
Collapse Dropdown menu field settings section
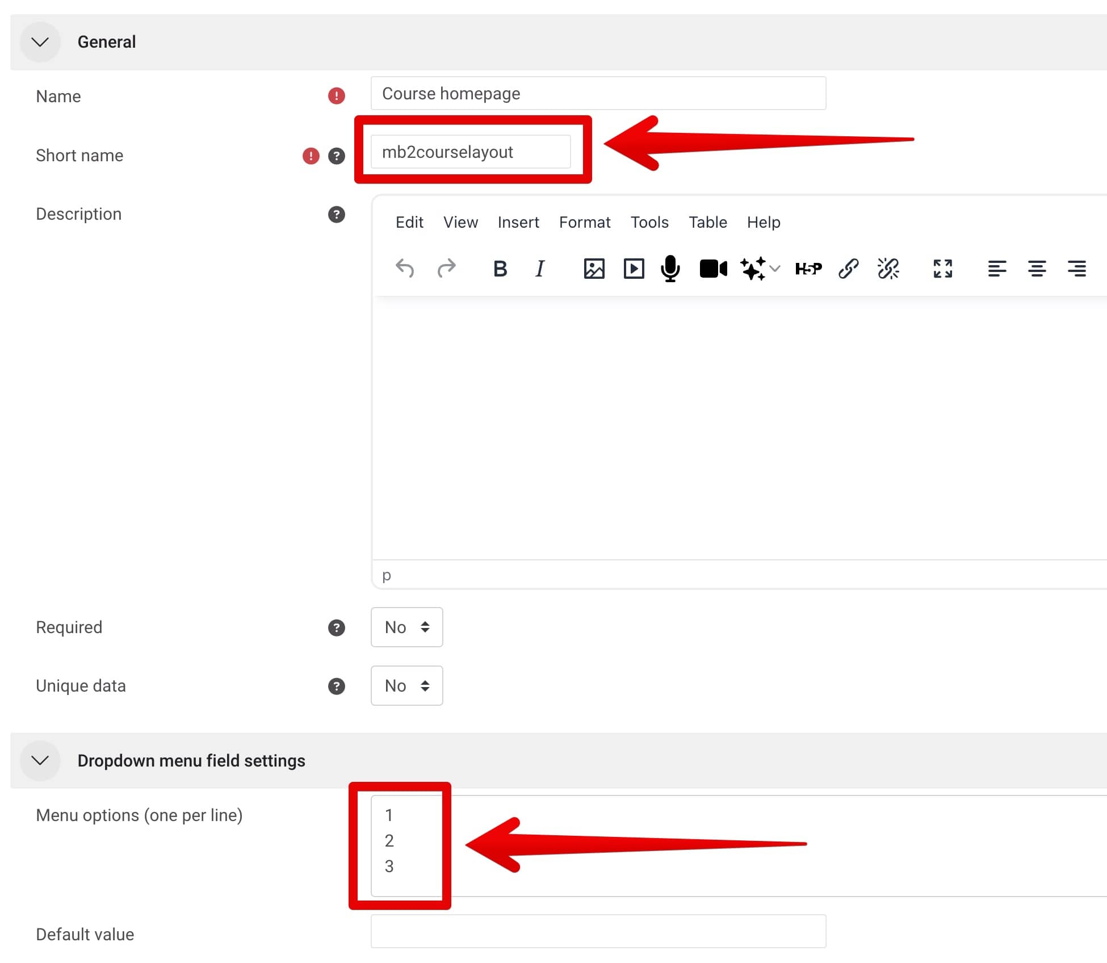(40, 761)
